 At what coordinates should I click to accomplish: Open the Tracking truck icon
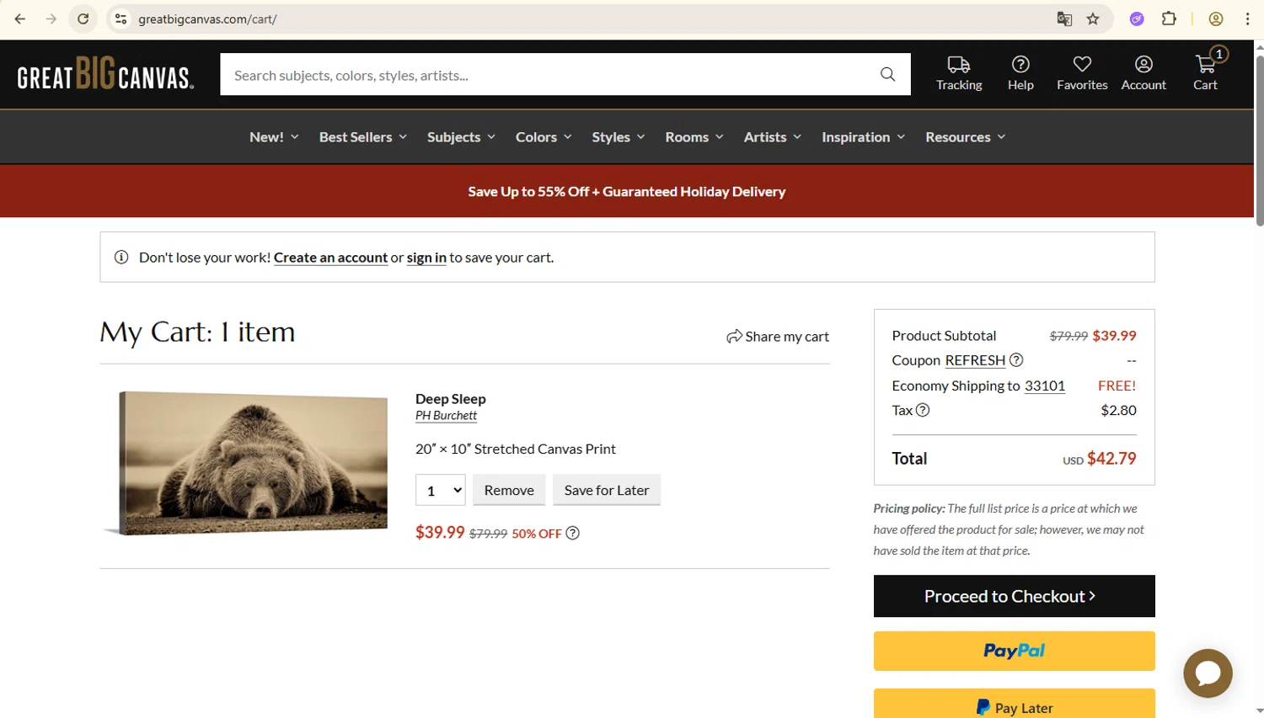click(x=958, y=65)
